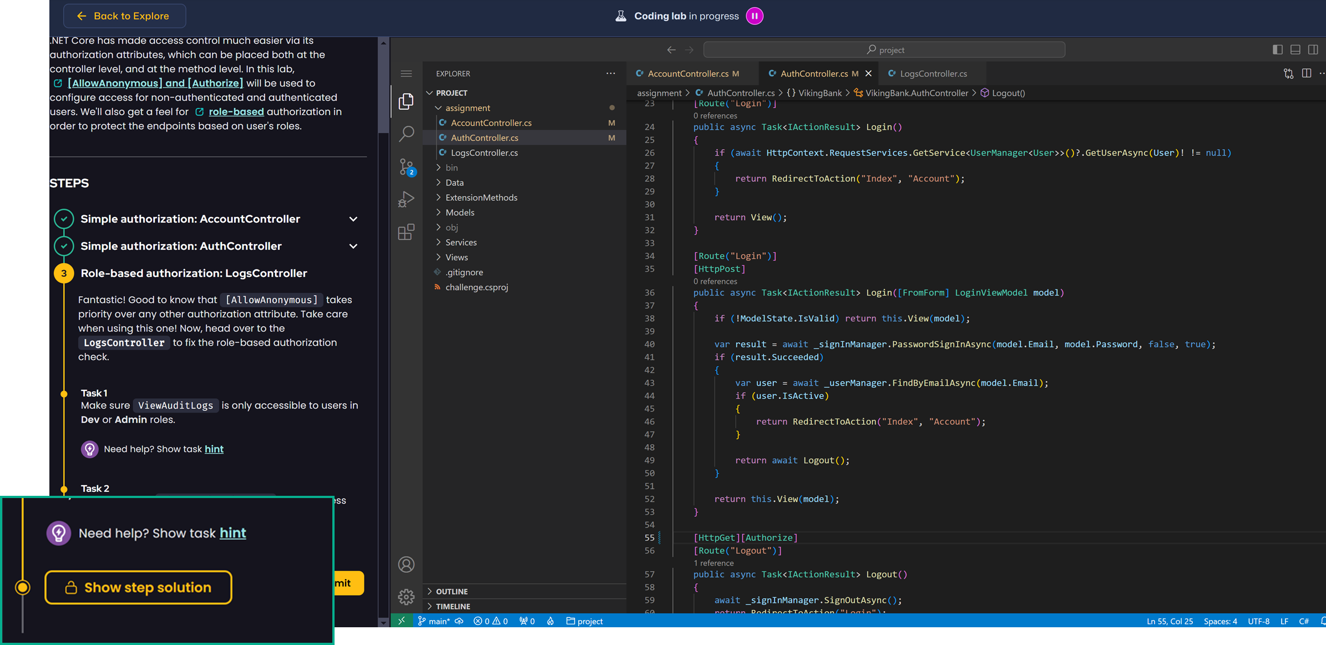Show the Task 1 hint link

pos(214,449)
